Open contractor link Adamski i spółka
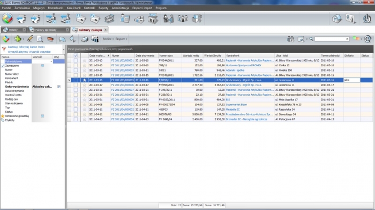 (235, 71)
